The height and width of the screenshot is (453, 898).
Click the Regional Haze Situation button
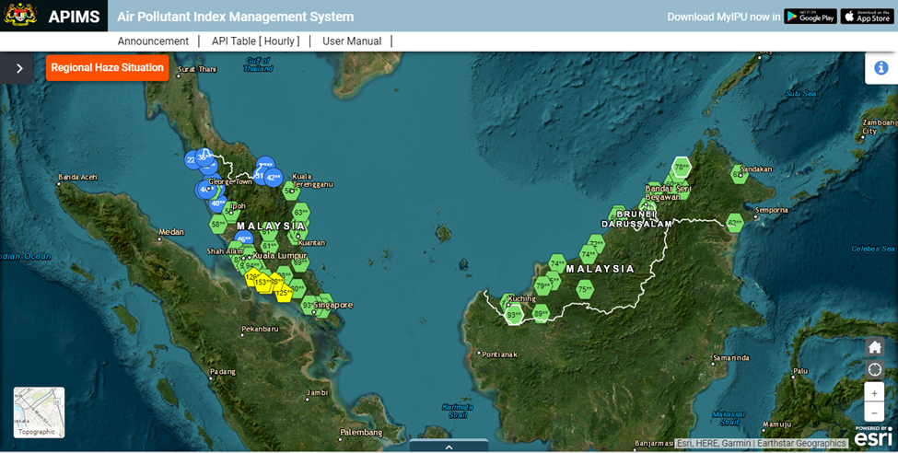click(108, 68)
